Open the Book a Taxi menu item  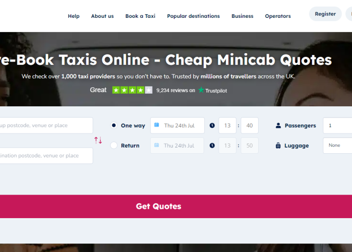click(140, 16)
